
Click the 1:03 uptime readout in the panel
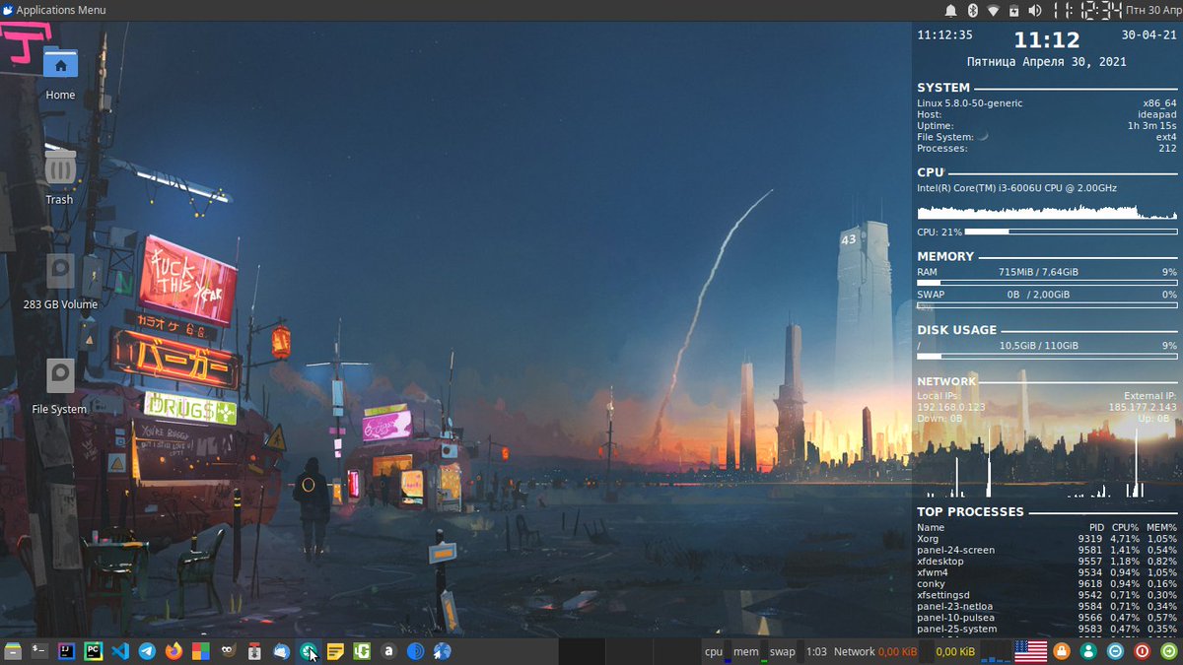pos(816,651)
